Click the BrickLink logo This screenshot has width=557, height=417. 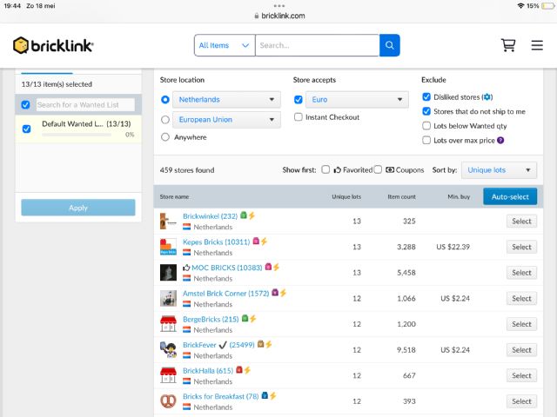point(53,45)
